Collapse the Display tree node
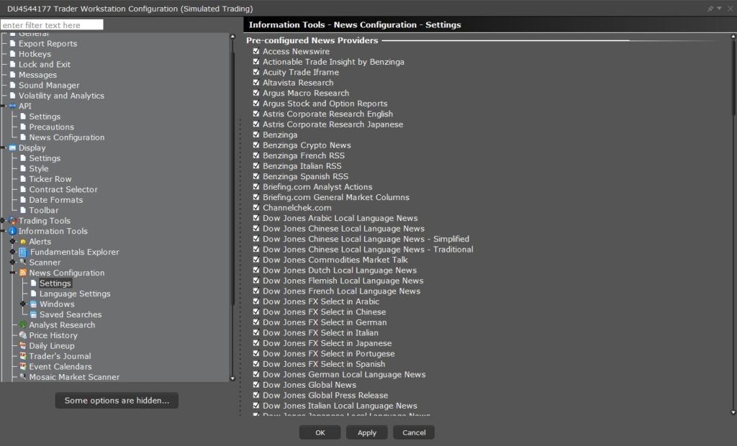The image size is (737, 446). pos(3,147)
